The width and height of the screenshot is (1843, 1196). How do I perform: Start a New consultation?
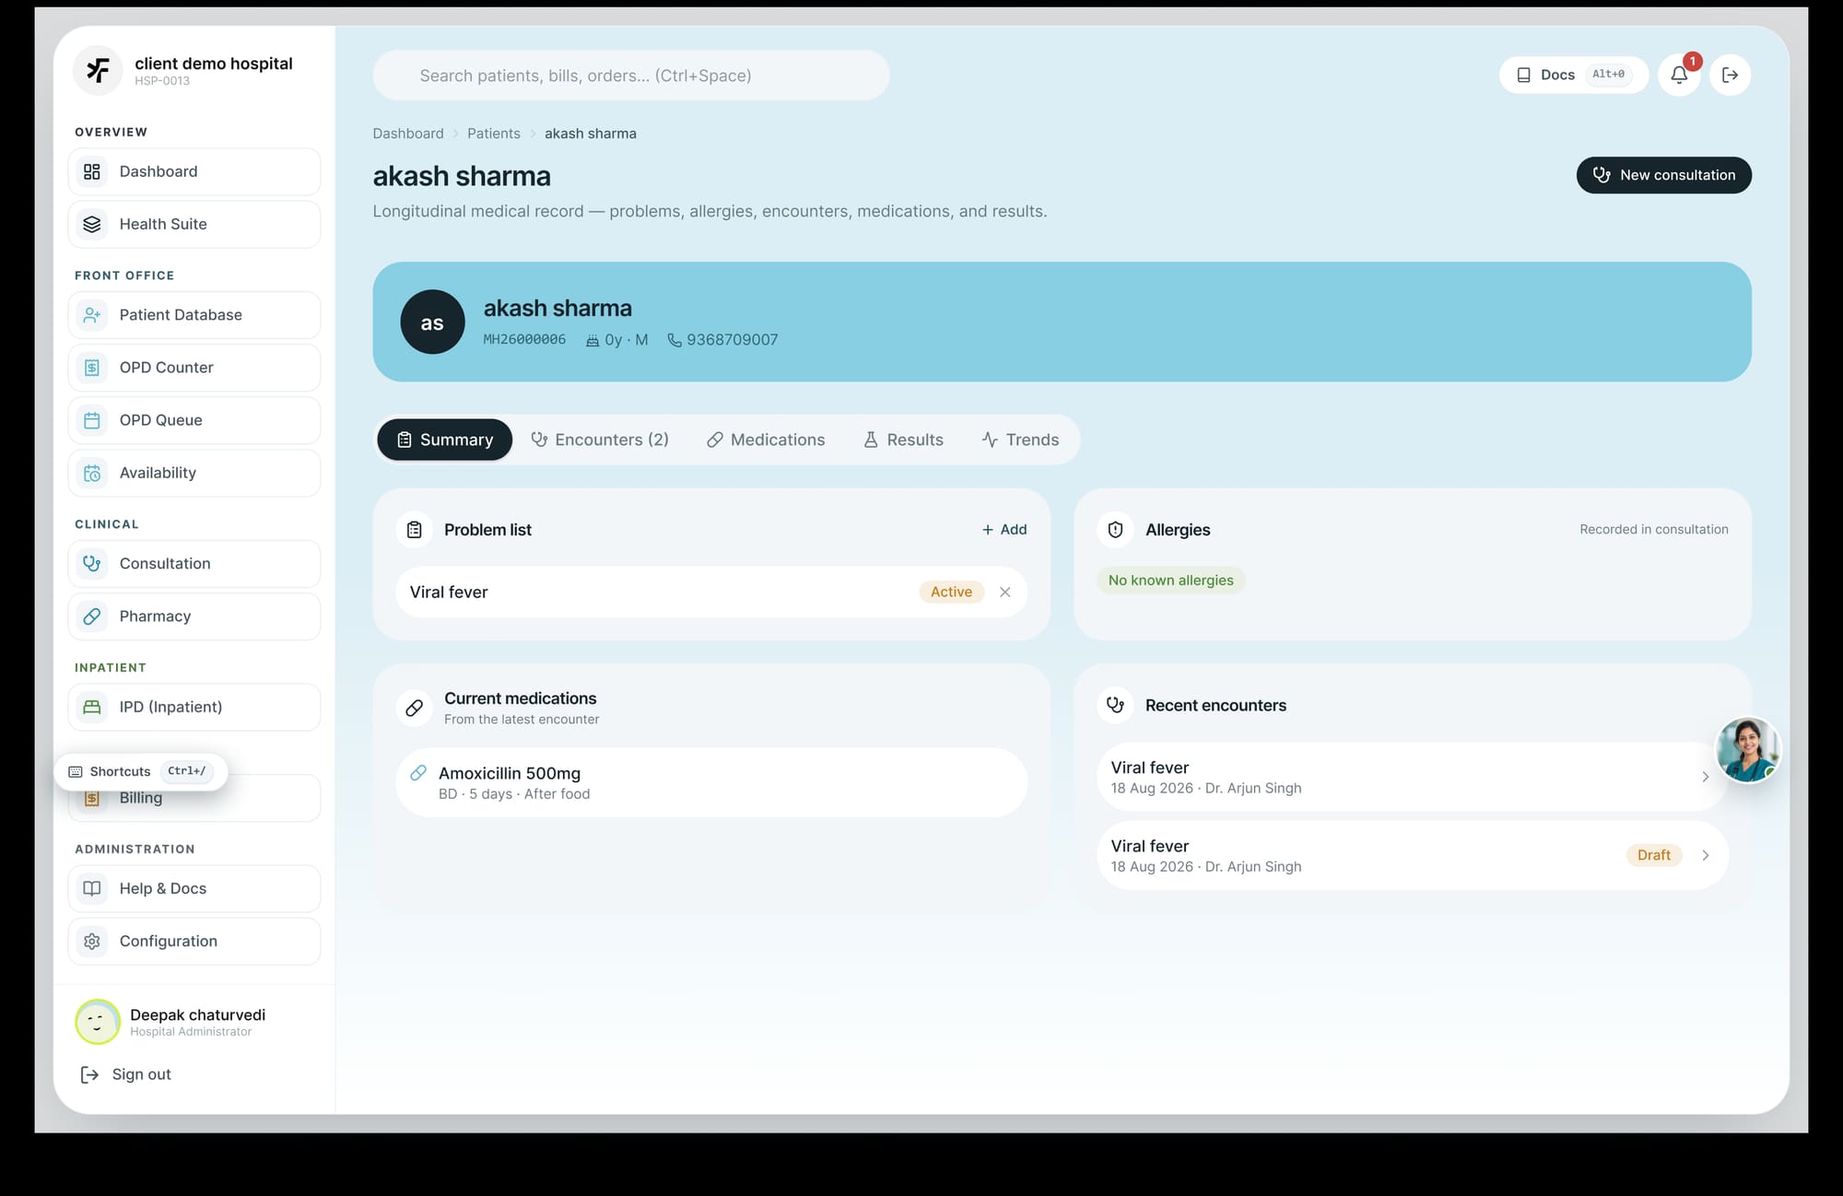click(x=1663, y=175)
